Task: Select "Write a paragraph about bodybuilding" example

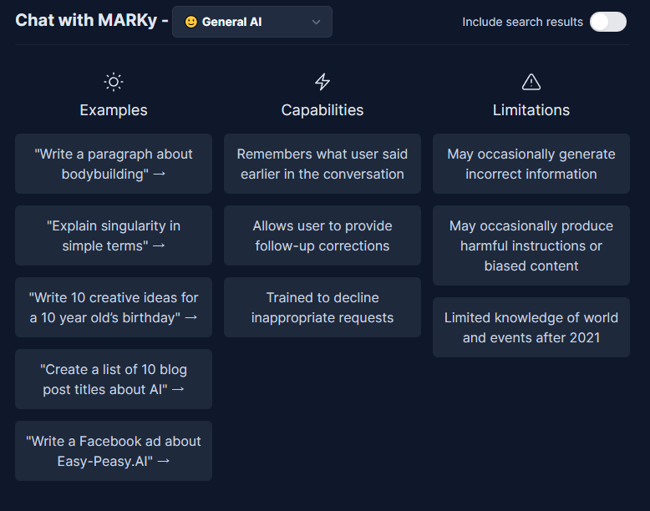Action: click(x=114, y=164)
